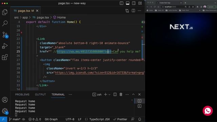Open the Manage gear icon
217x122 pixels.
pyautogui.click(x=5, y=111)
